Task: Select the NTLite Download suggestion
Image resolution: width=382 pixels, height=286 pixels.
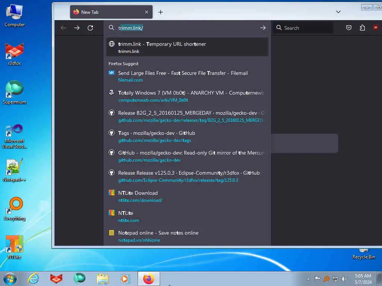Action: (x=187, y=197)
